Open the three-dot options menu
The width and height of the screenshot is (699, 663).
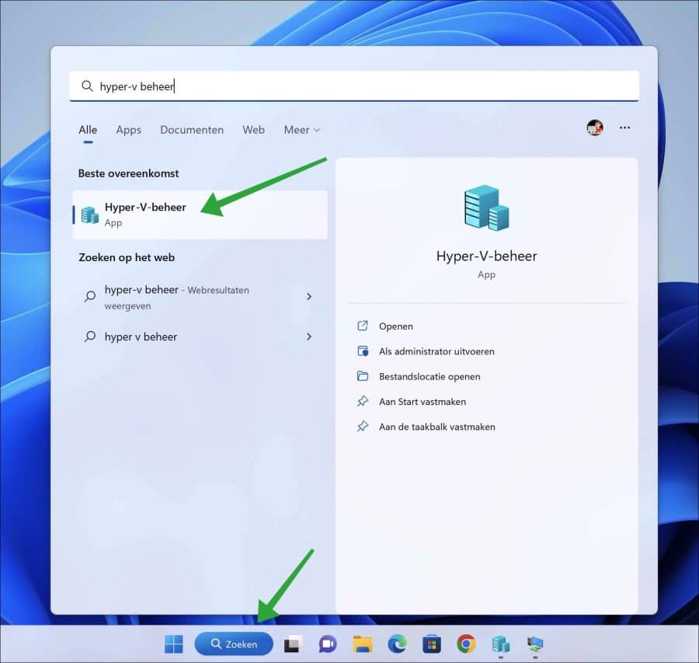pos(624,127)
